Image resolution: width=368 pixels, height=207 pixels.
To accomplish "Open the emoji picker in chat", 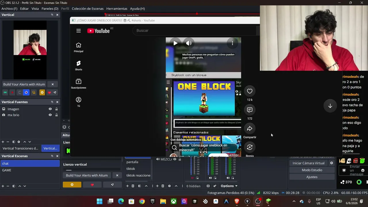I will (363, 170).
